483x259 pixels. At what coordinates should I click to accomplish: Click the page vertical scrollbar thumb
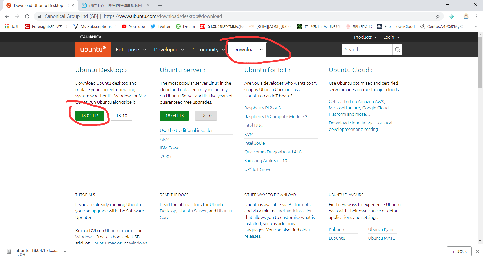[480, 62]
